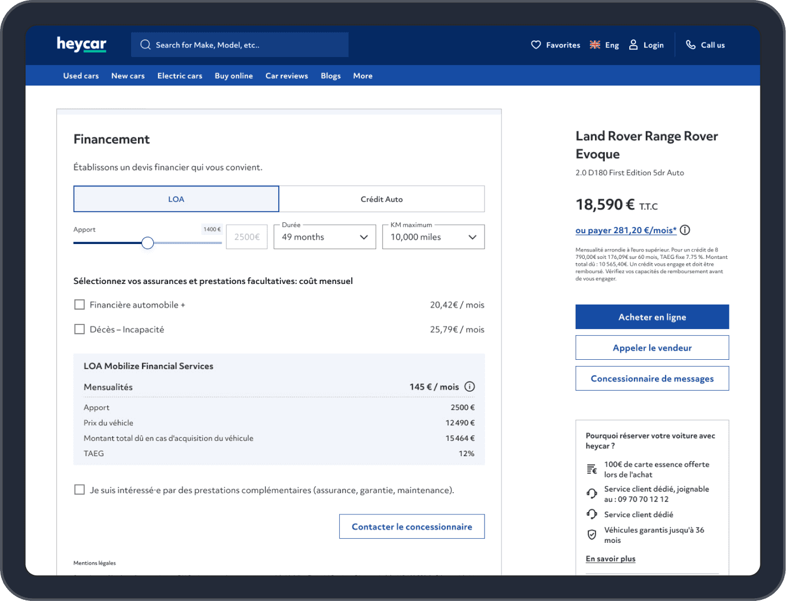Click the UK flag language icon
Image resolution: width=786 pixels, height=601 pixels.
pos(595,45)
